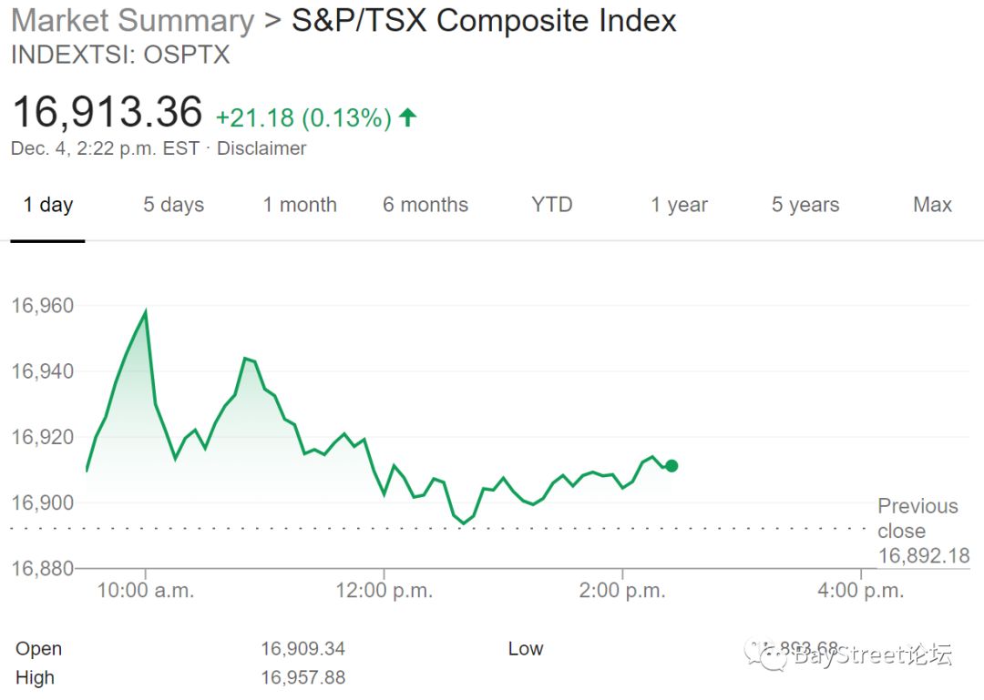Screen dimensions: 984x700
Task: Select the YTD range tab
Action: point(551,205)
